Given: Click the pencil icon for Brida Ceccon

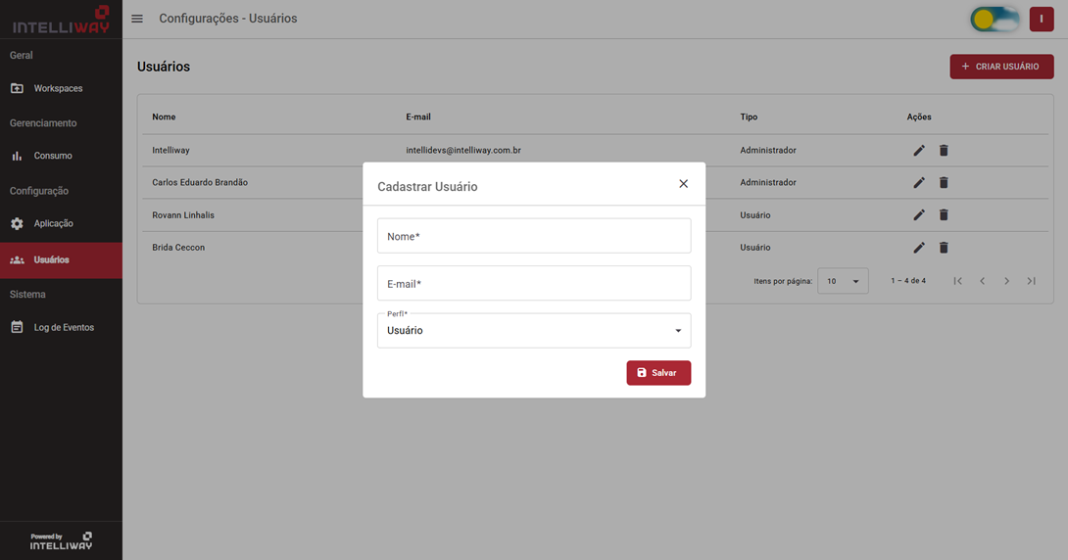Looking at the screenshot, I should coord(919,248).
